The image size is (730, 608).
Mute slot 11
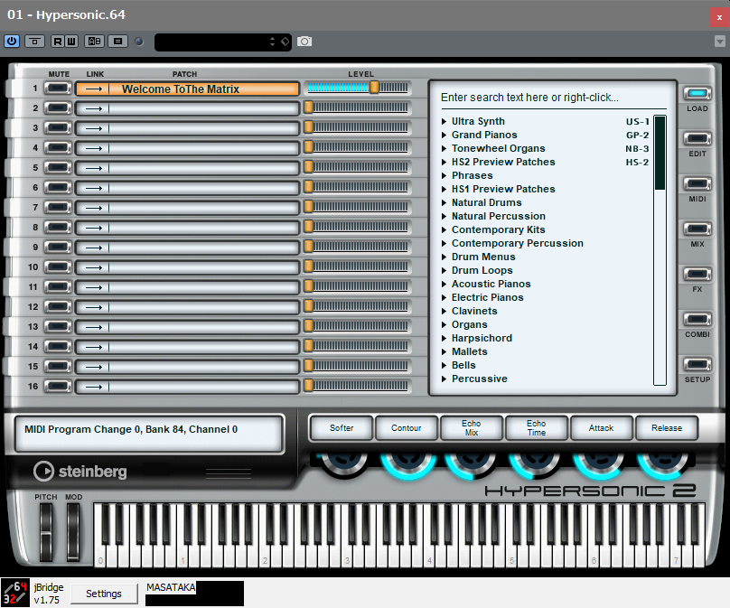[x=58, y=286]
